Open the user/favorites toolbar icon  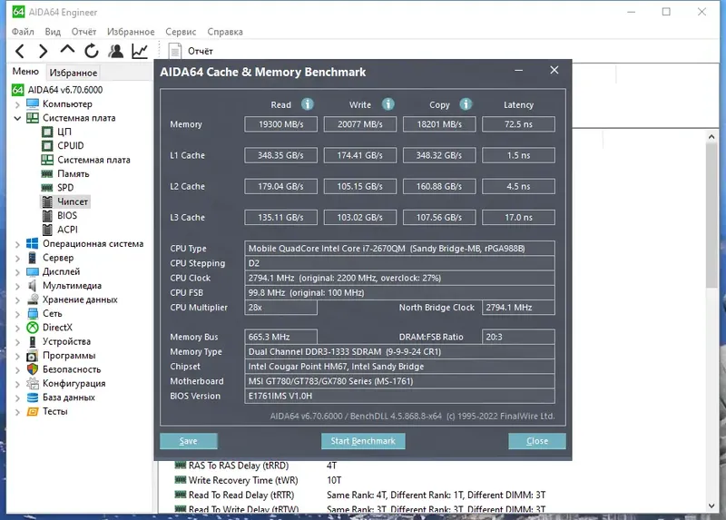click(x=116, y=51)
